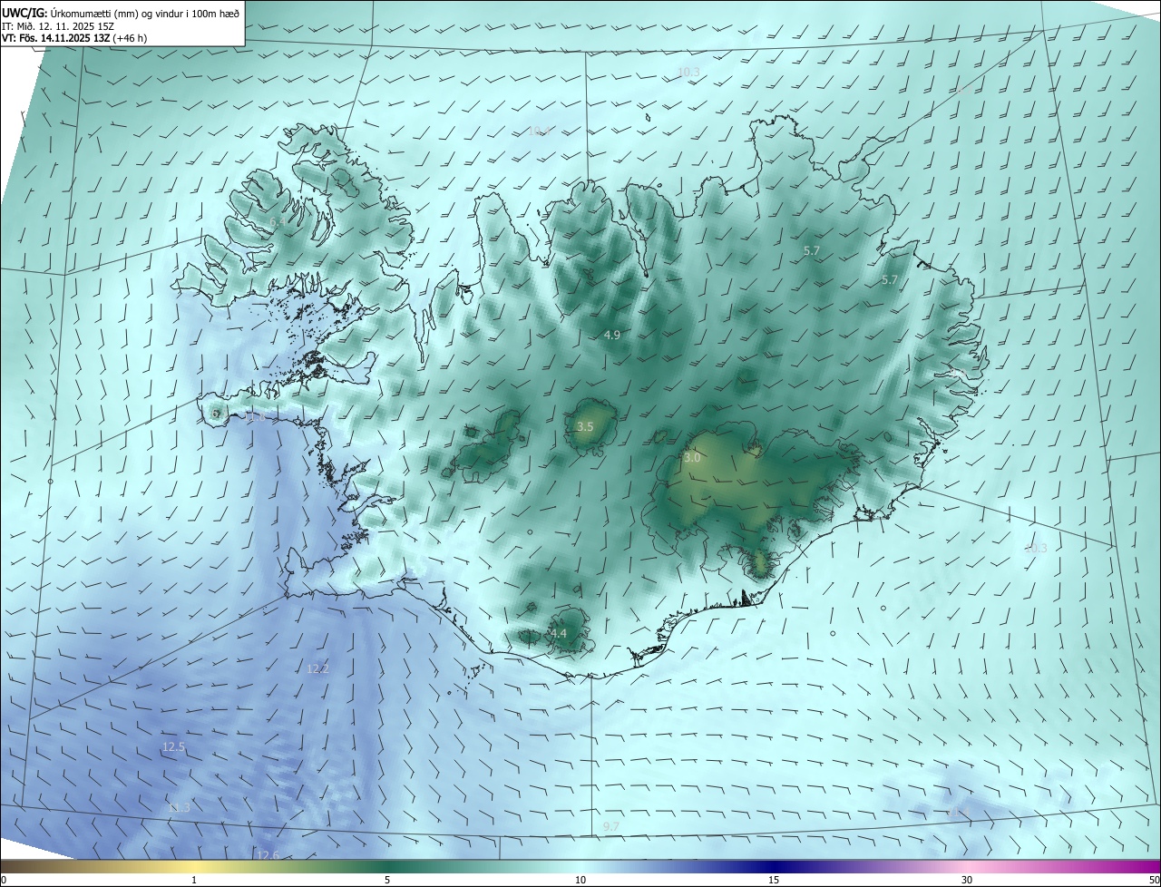Click the 30 tick label on the color scale
Viewport: 1161px width, 887px height.
pyautogui.click(x=967, y=880)
